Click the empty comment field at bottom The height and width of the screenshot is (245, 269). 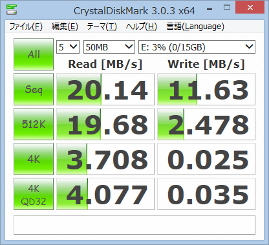pos(134,225)
